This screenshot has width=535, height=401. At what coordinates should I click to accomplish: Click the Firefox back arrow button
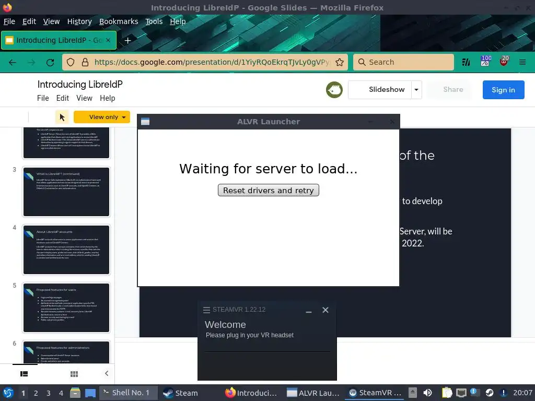(x=13, y=62)
